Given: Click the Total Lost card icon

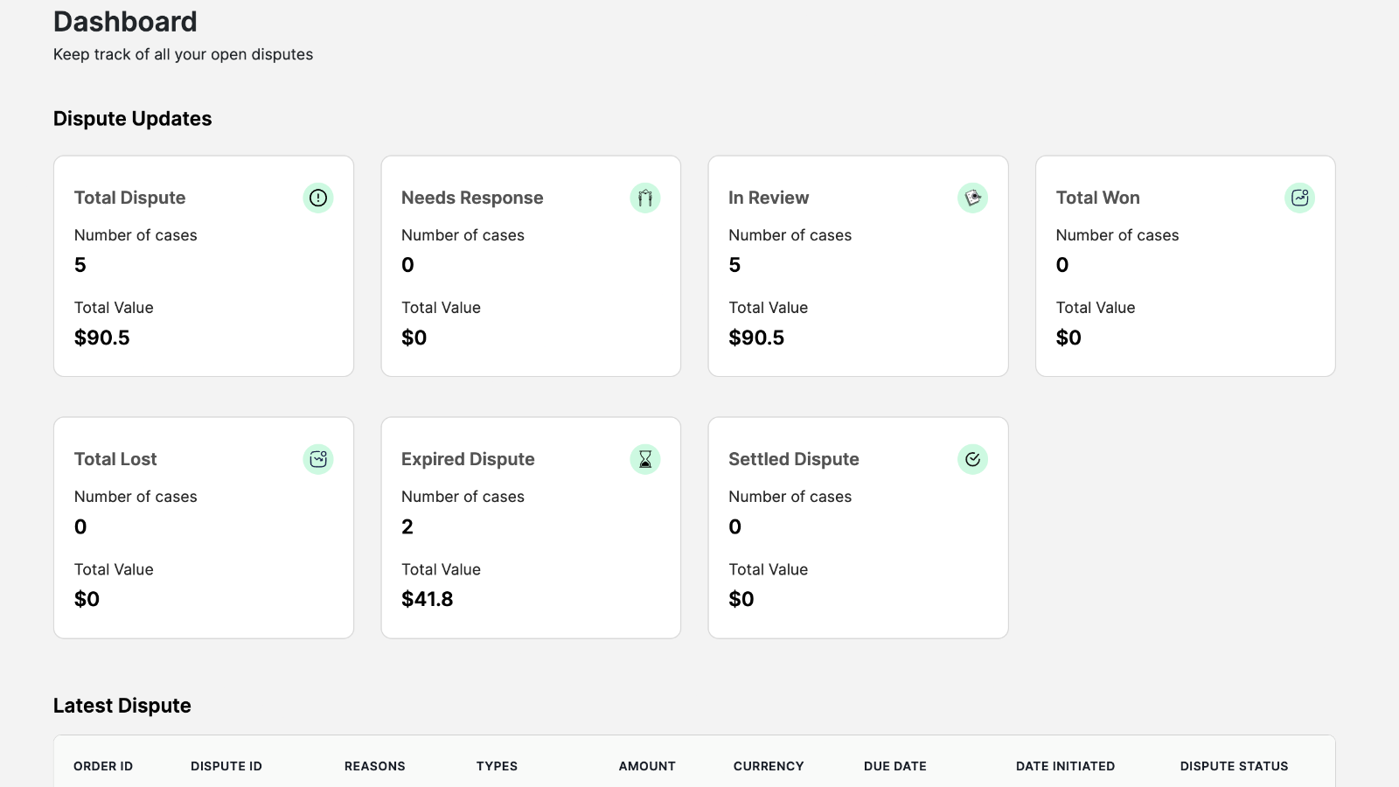Looking at the screenshot, I should 318,459.
